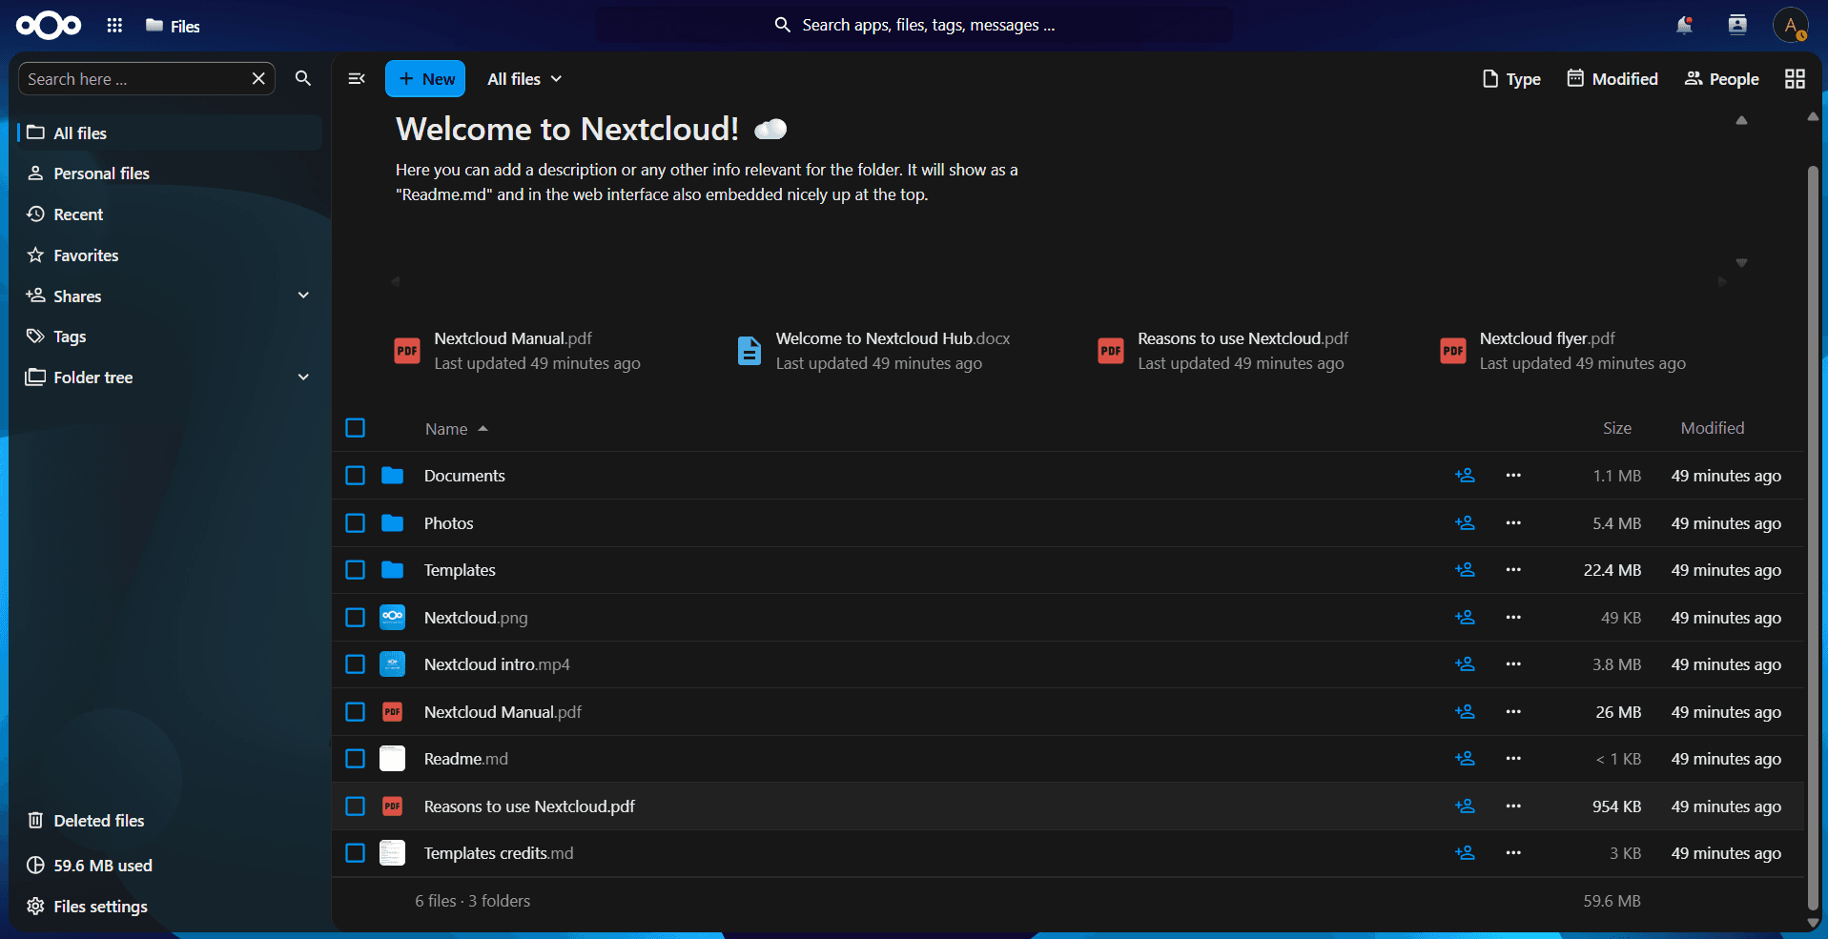Click the Nextcloud logo in the header

(49, 26)
